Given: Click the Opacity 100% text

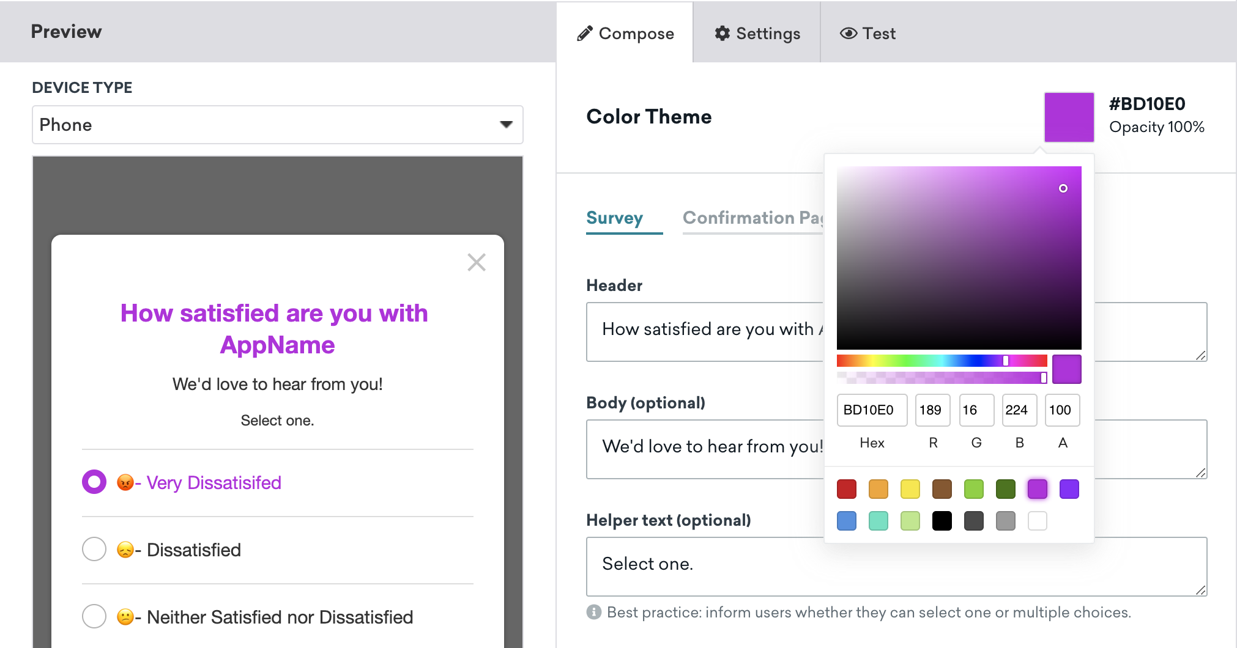Looking at the screenshot, I should (x=1156, y=127).
